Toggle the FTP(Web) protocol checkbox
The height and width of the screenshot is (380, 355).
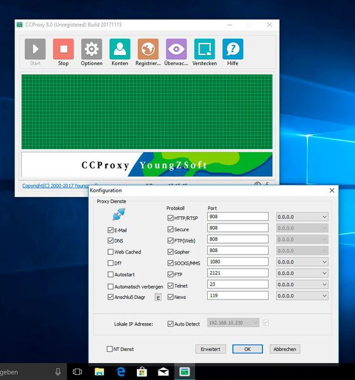(x=171, y=241)
